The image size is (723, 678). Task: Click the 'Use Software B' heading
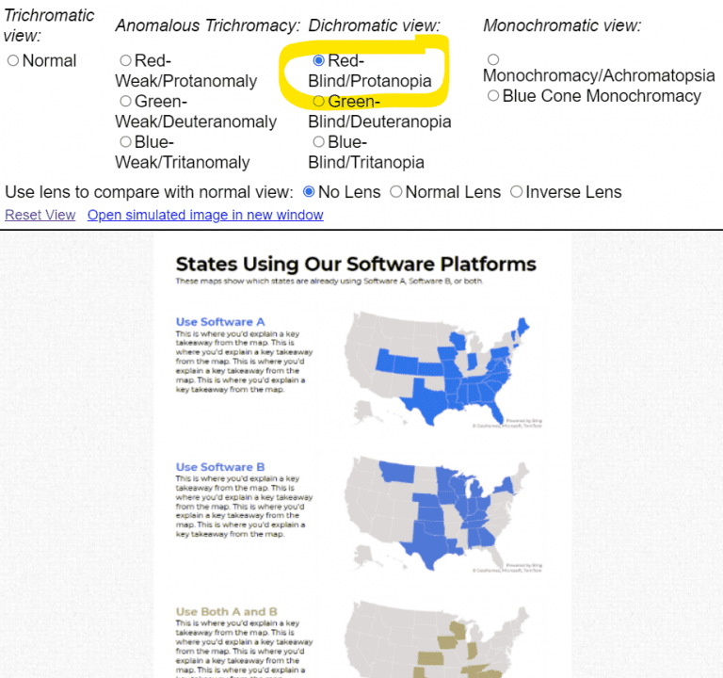point(220,467)
